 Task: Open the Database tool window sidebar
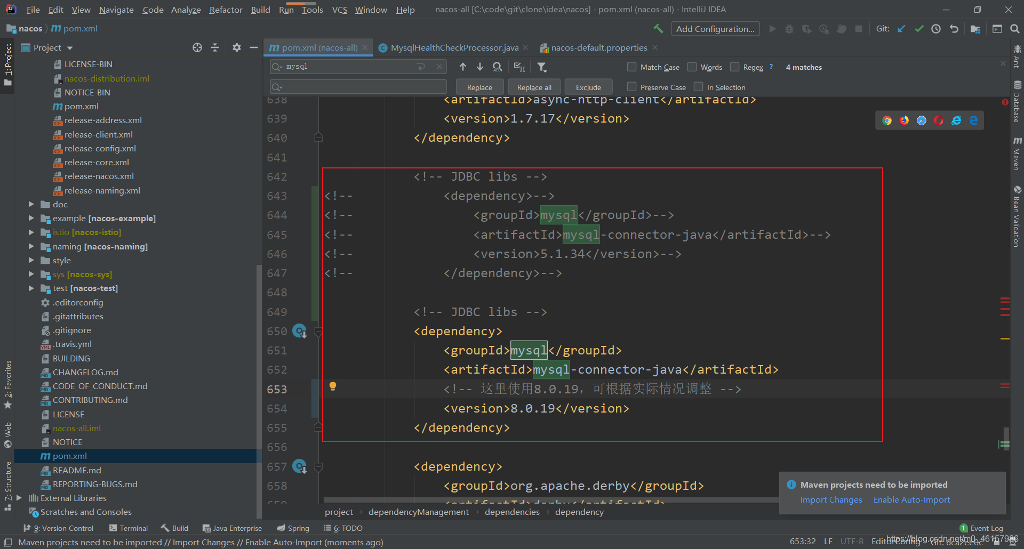click(x=1017, y=101)
